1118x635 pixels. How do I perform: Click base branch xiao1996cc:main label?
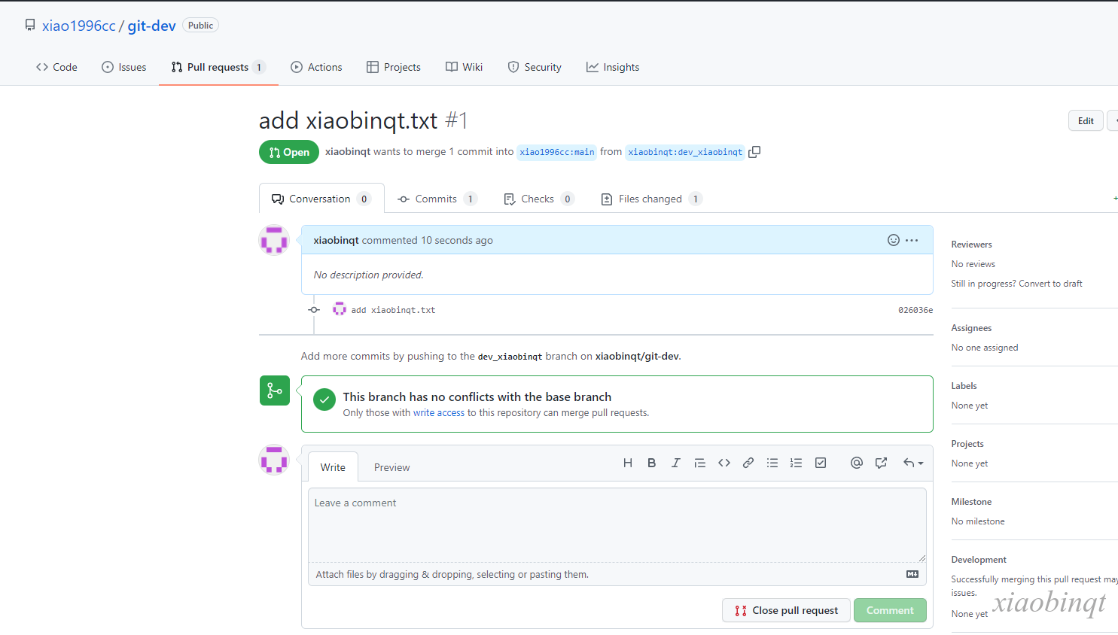pos(557,152)
